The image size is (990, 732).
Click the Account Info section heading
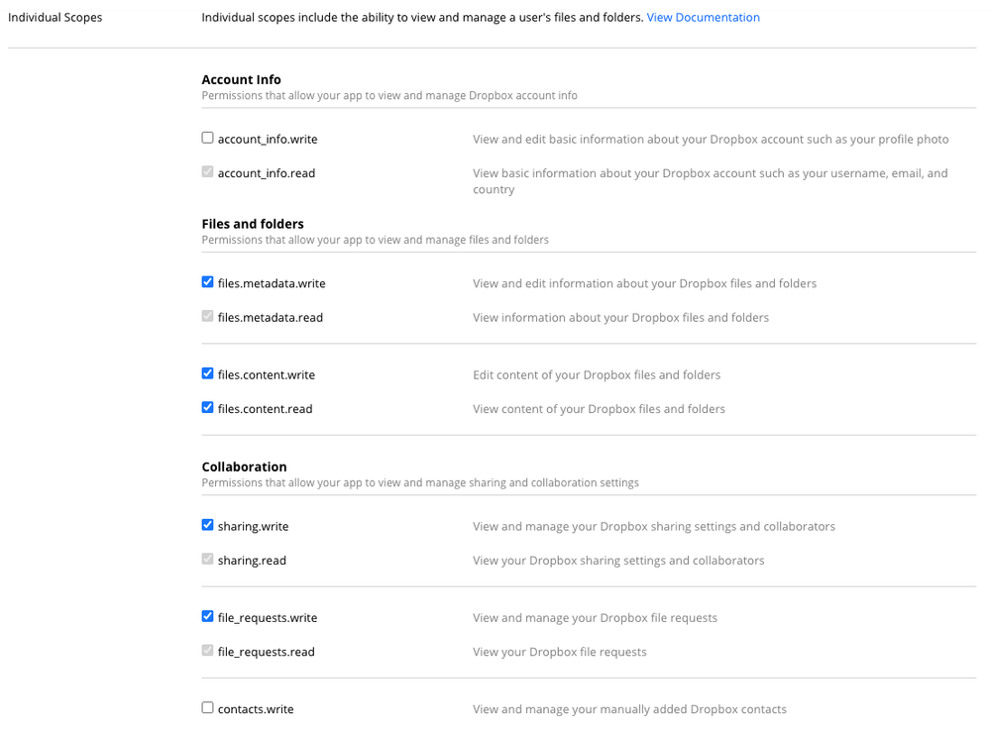tap(241, 79)
